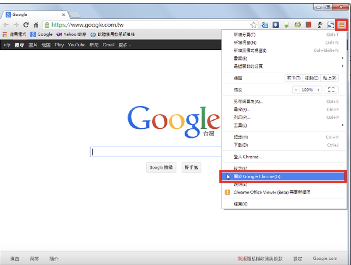Close the Google tab
Screen dimensions: 351x265
pyautogui.click(x=64, y=15)
